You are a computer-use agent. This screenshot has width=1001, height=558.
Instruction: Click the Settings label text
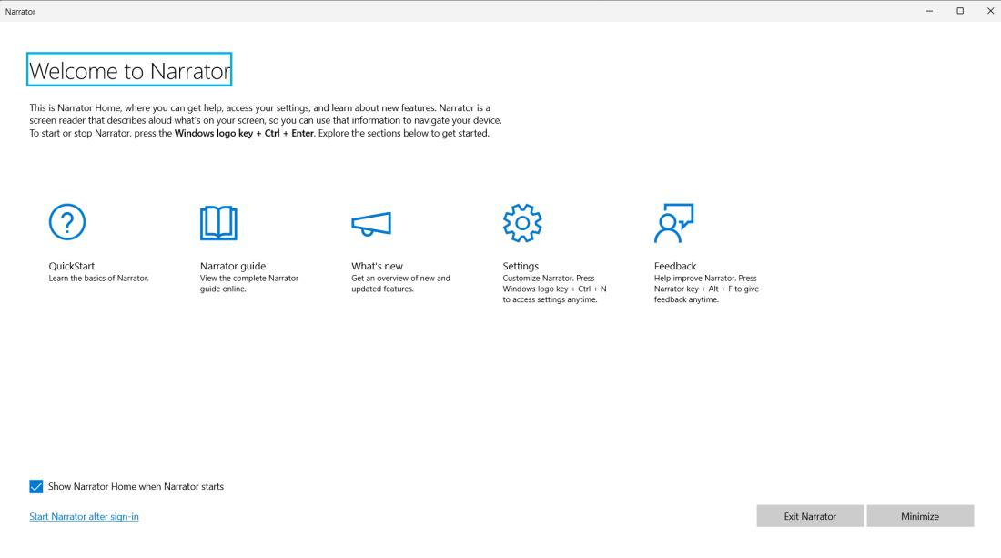[x=521, y=266]
